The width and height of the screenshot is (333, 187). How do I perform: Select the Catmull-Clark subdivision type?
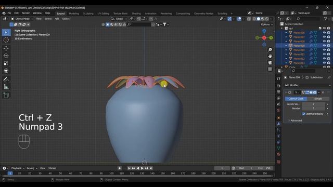[x=296, y=99]
